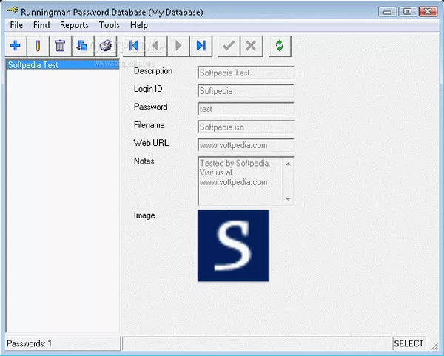Screen dimensions: 444x356
Task: Click inside the Notes text area
Action: [240, 181]
